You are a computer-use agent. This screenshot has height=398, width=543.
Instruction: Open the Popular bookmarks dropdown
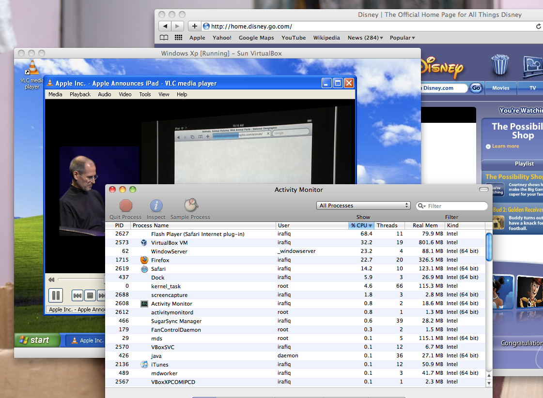tap(402, 38)
